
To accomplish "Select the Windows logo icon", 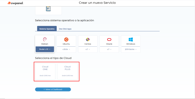I will (x=131, y=40).
